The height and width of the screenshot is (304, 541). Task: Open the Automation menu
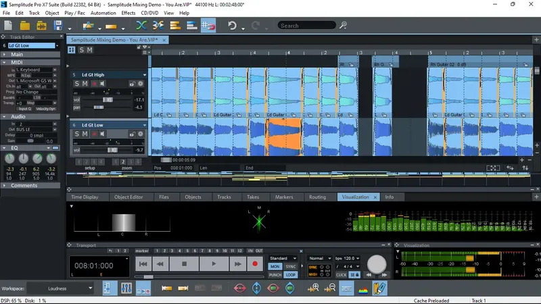(x=103, y=13)
